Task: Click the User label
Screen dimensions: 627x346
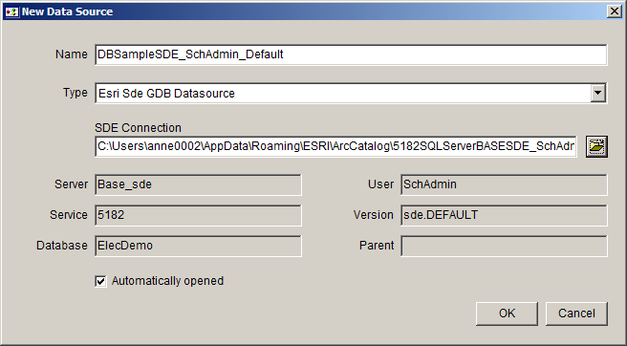Action: click(380, 184)
